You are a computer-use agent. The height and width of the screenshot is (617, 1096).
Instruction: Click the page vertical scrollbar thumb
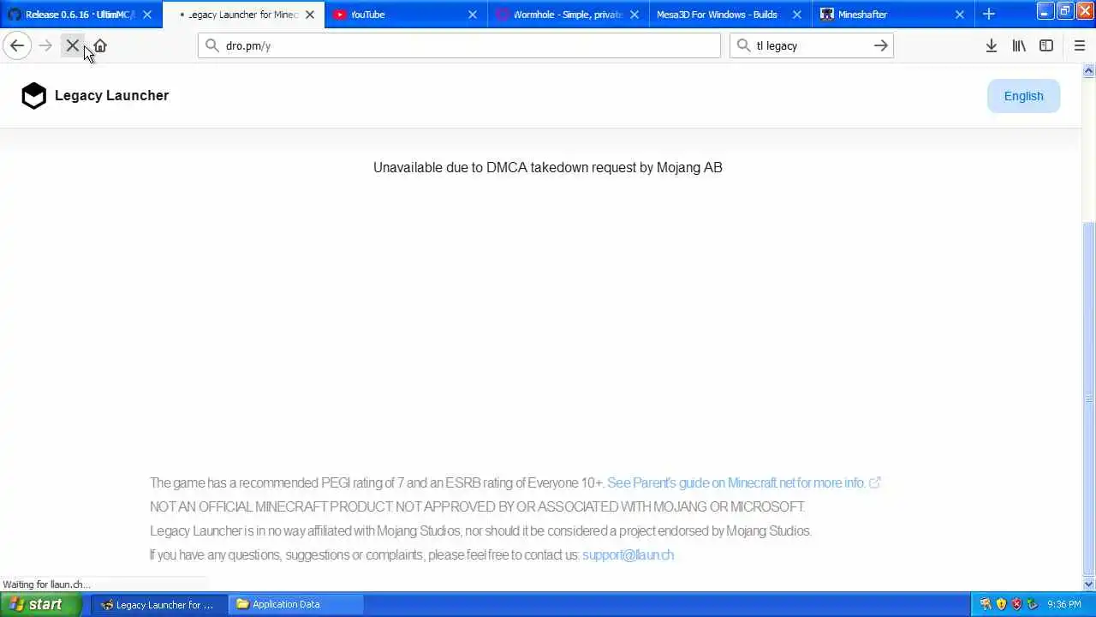point(1089,398)
